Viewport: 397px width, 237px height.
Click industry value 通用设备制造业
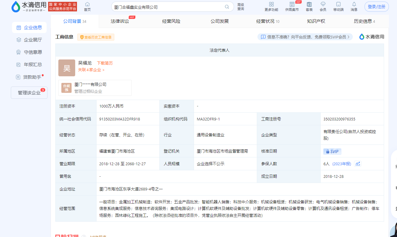[211, 135]
